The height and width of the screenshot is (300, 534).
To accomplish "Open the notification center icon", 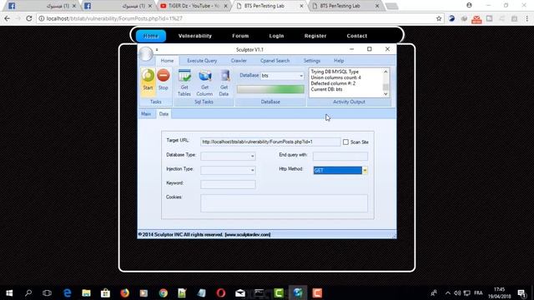I will click(x=521, y=292).
